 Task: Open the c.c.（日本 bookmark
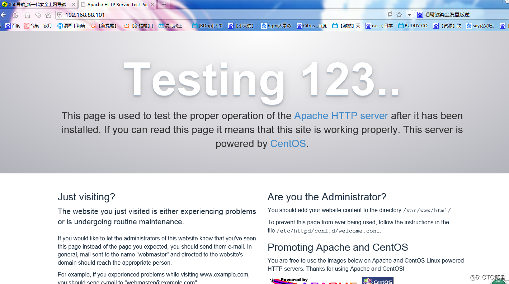(380, 26)
